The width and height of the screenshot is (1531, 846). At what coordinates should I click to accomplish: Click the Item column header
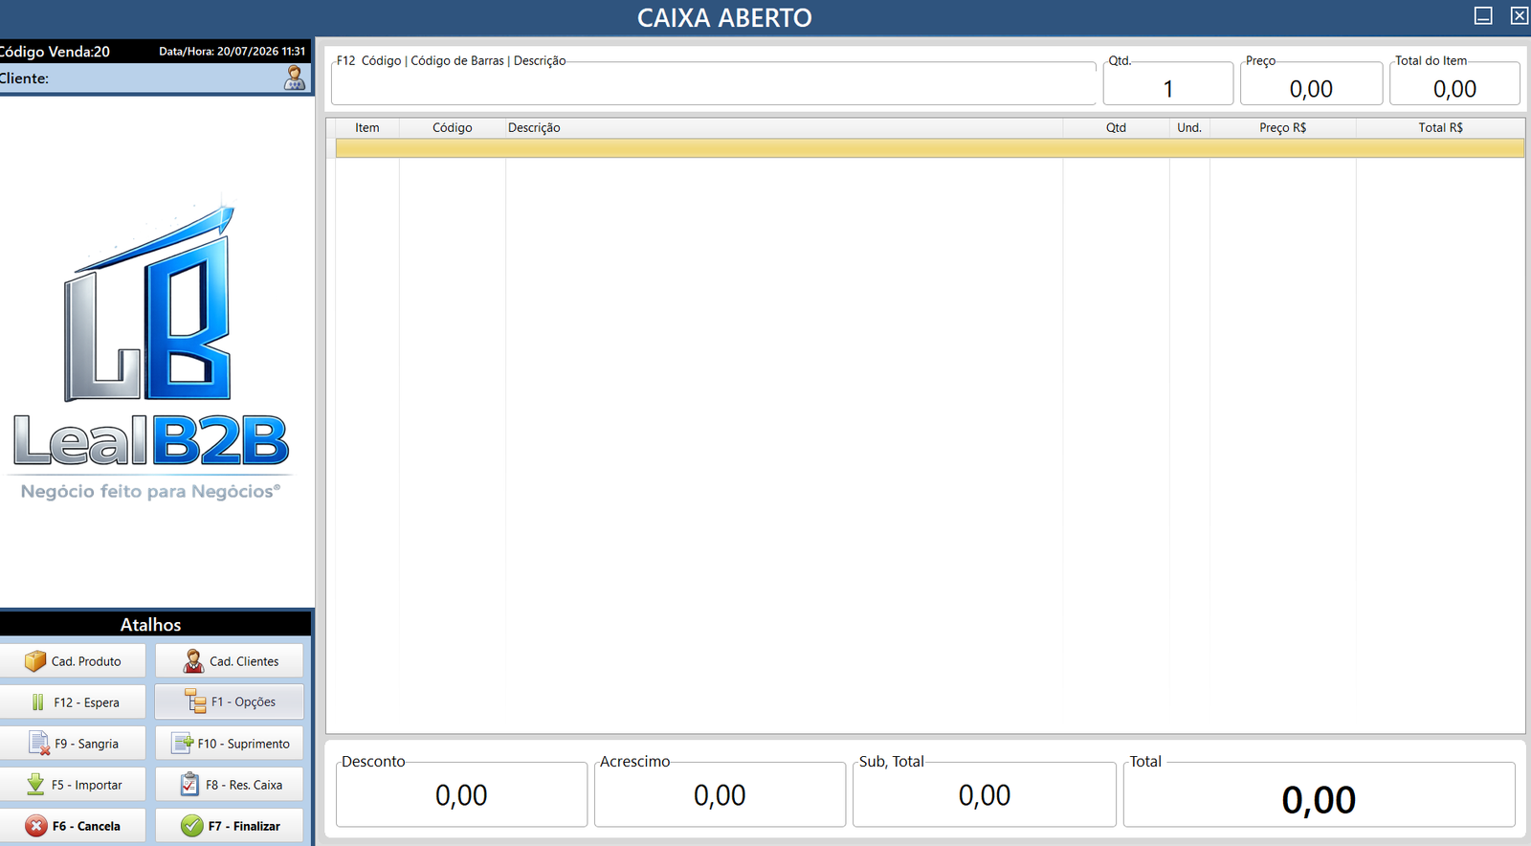click(x=367, y=127)
